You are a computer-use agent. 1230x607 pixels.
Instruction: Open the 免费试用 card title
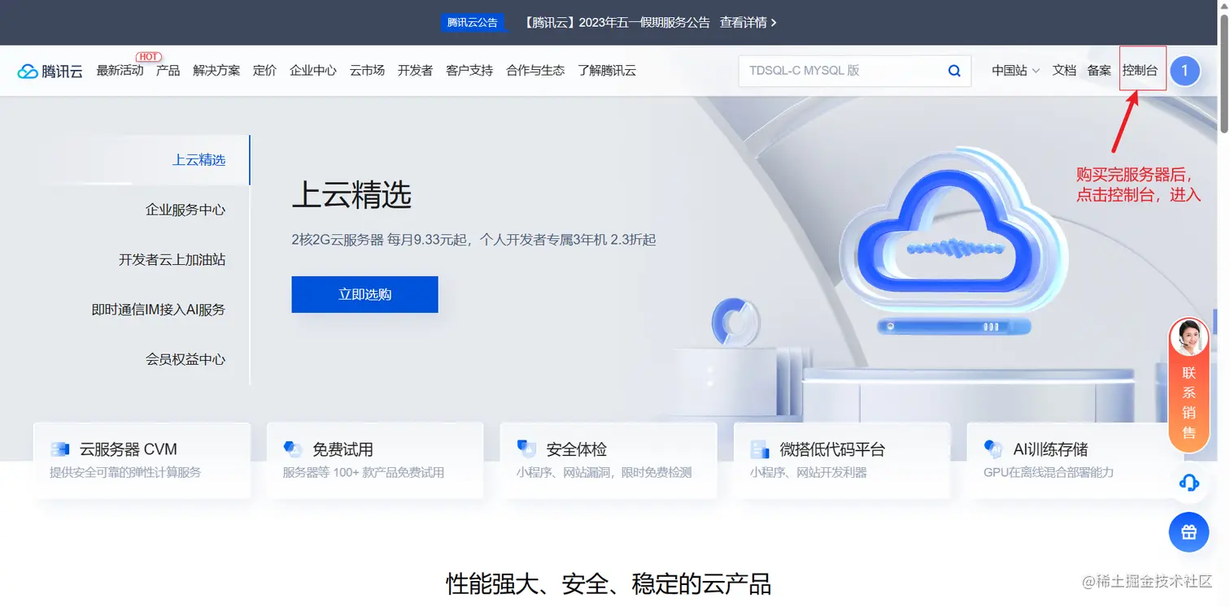[342, 449]
